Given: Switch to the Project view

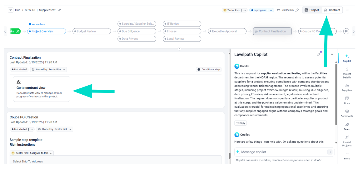Looking at the screenshot, I should (311, 10).
